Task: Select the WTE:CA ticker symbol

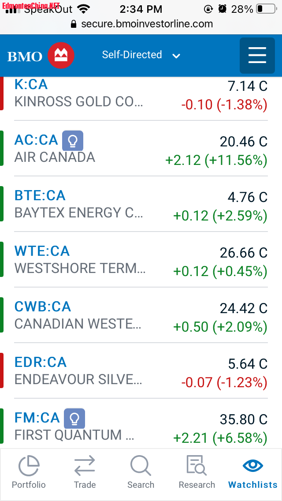Action: (x=42, y=251)
